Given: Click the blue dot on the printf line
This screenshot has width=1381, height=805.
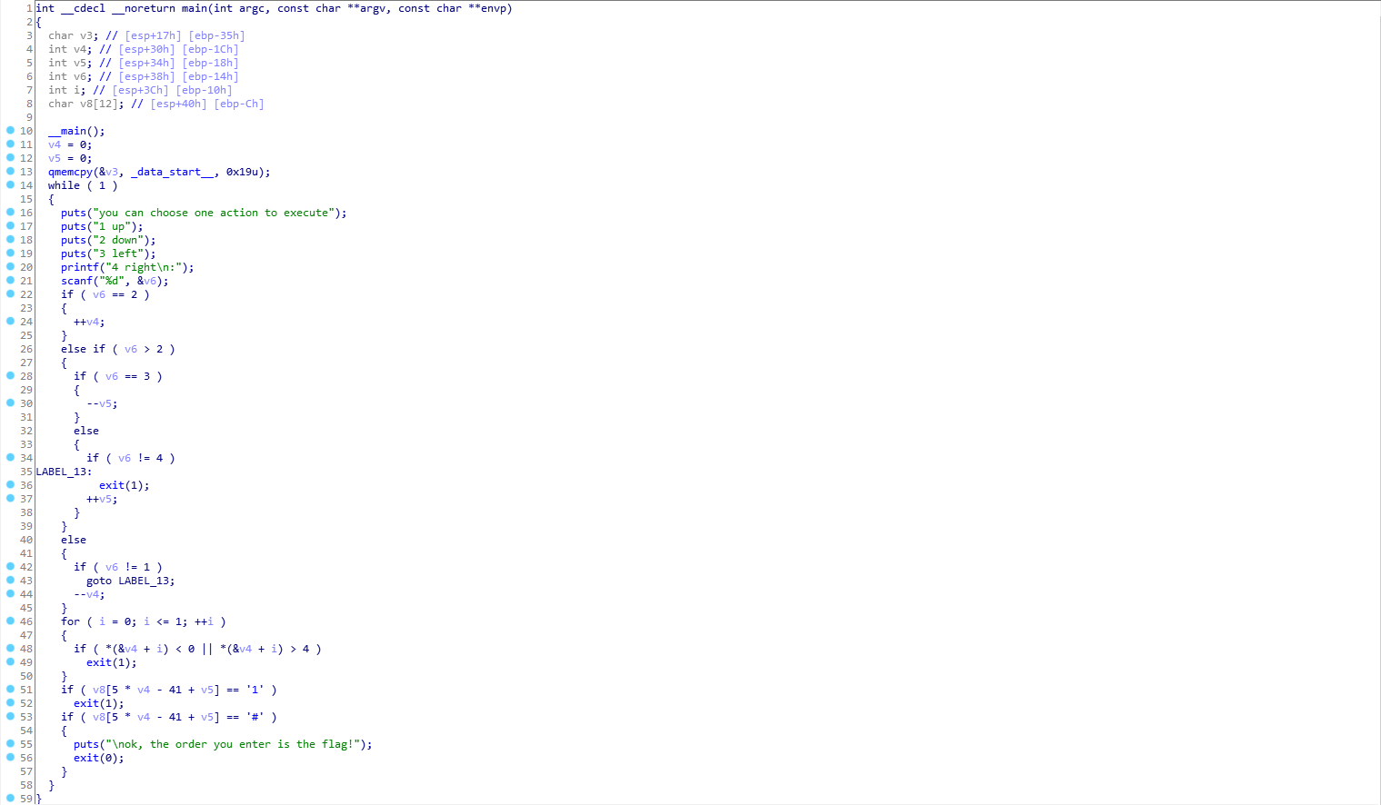Looking at the screenshot, I should click(10, 266).
